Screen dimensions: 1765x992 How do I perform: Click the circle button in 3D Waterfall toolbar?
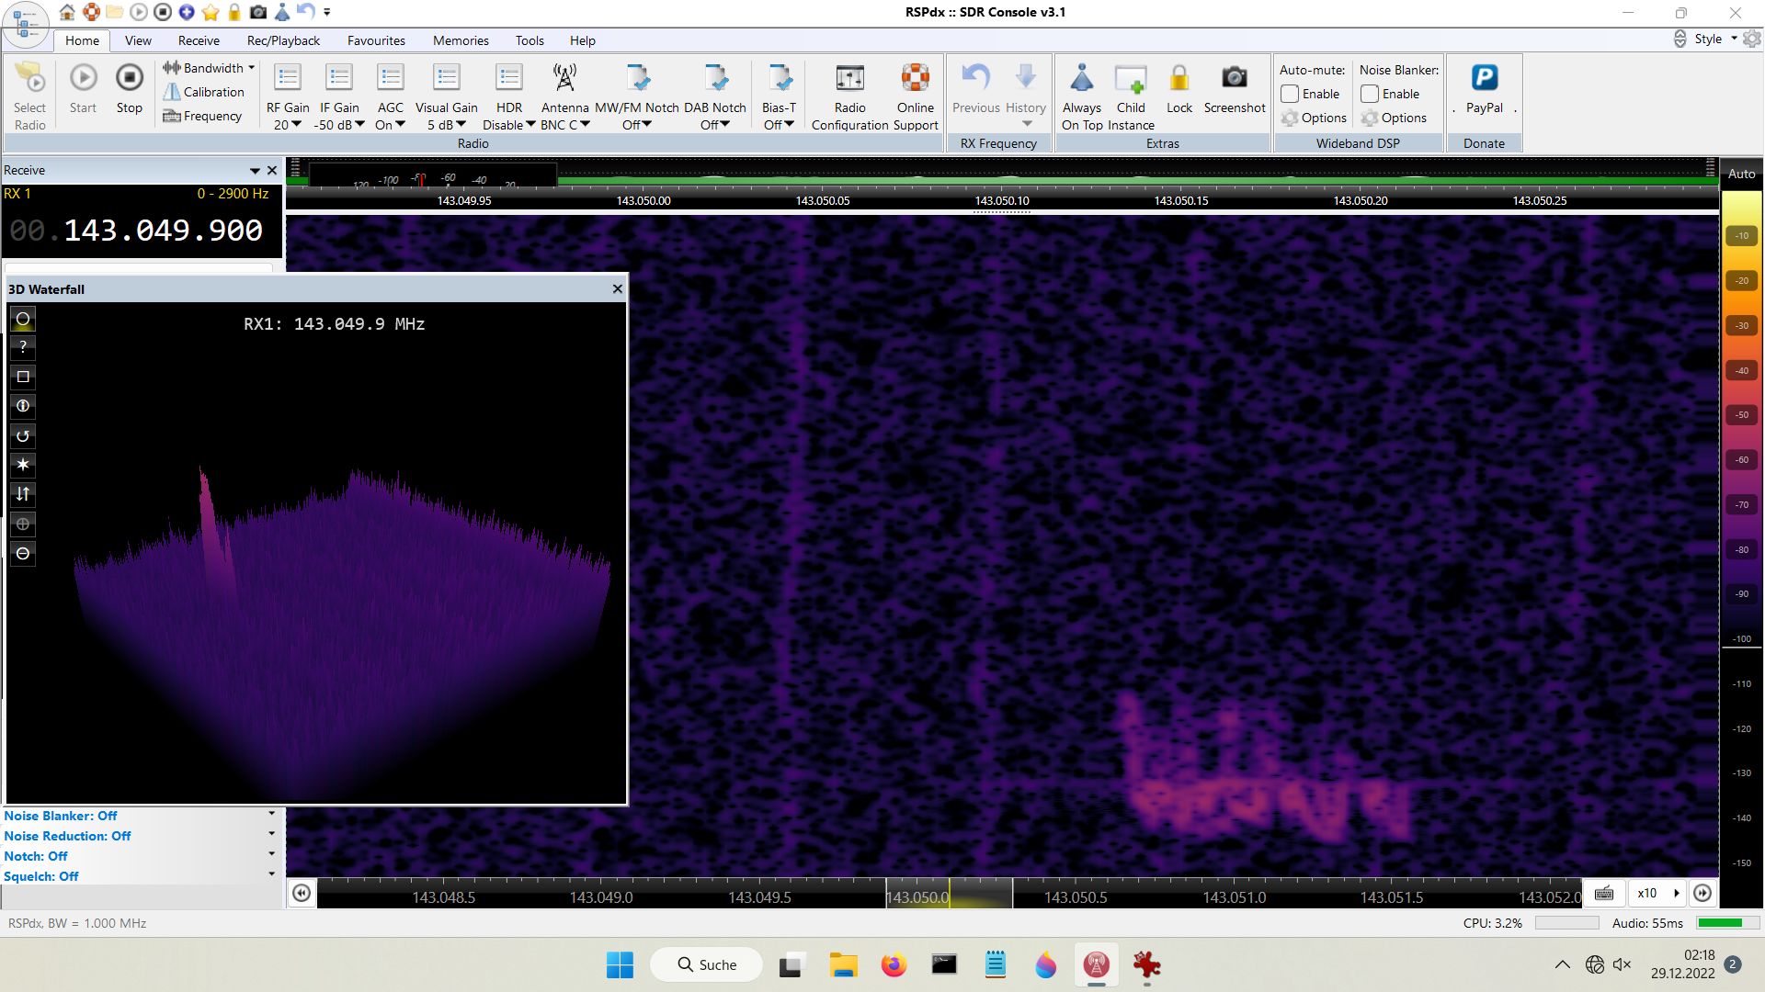point(23,319)
